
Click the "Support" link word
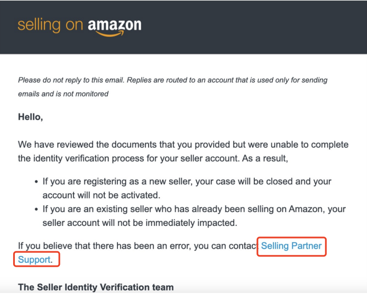[x=34, y=260]
